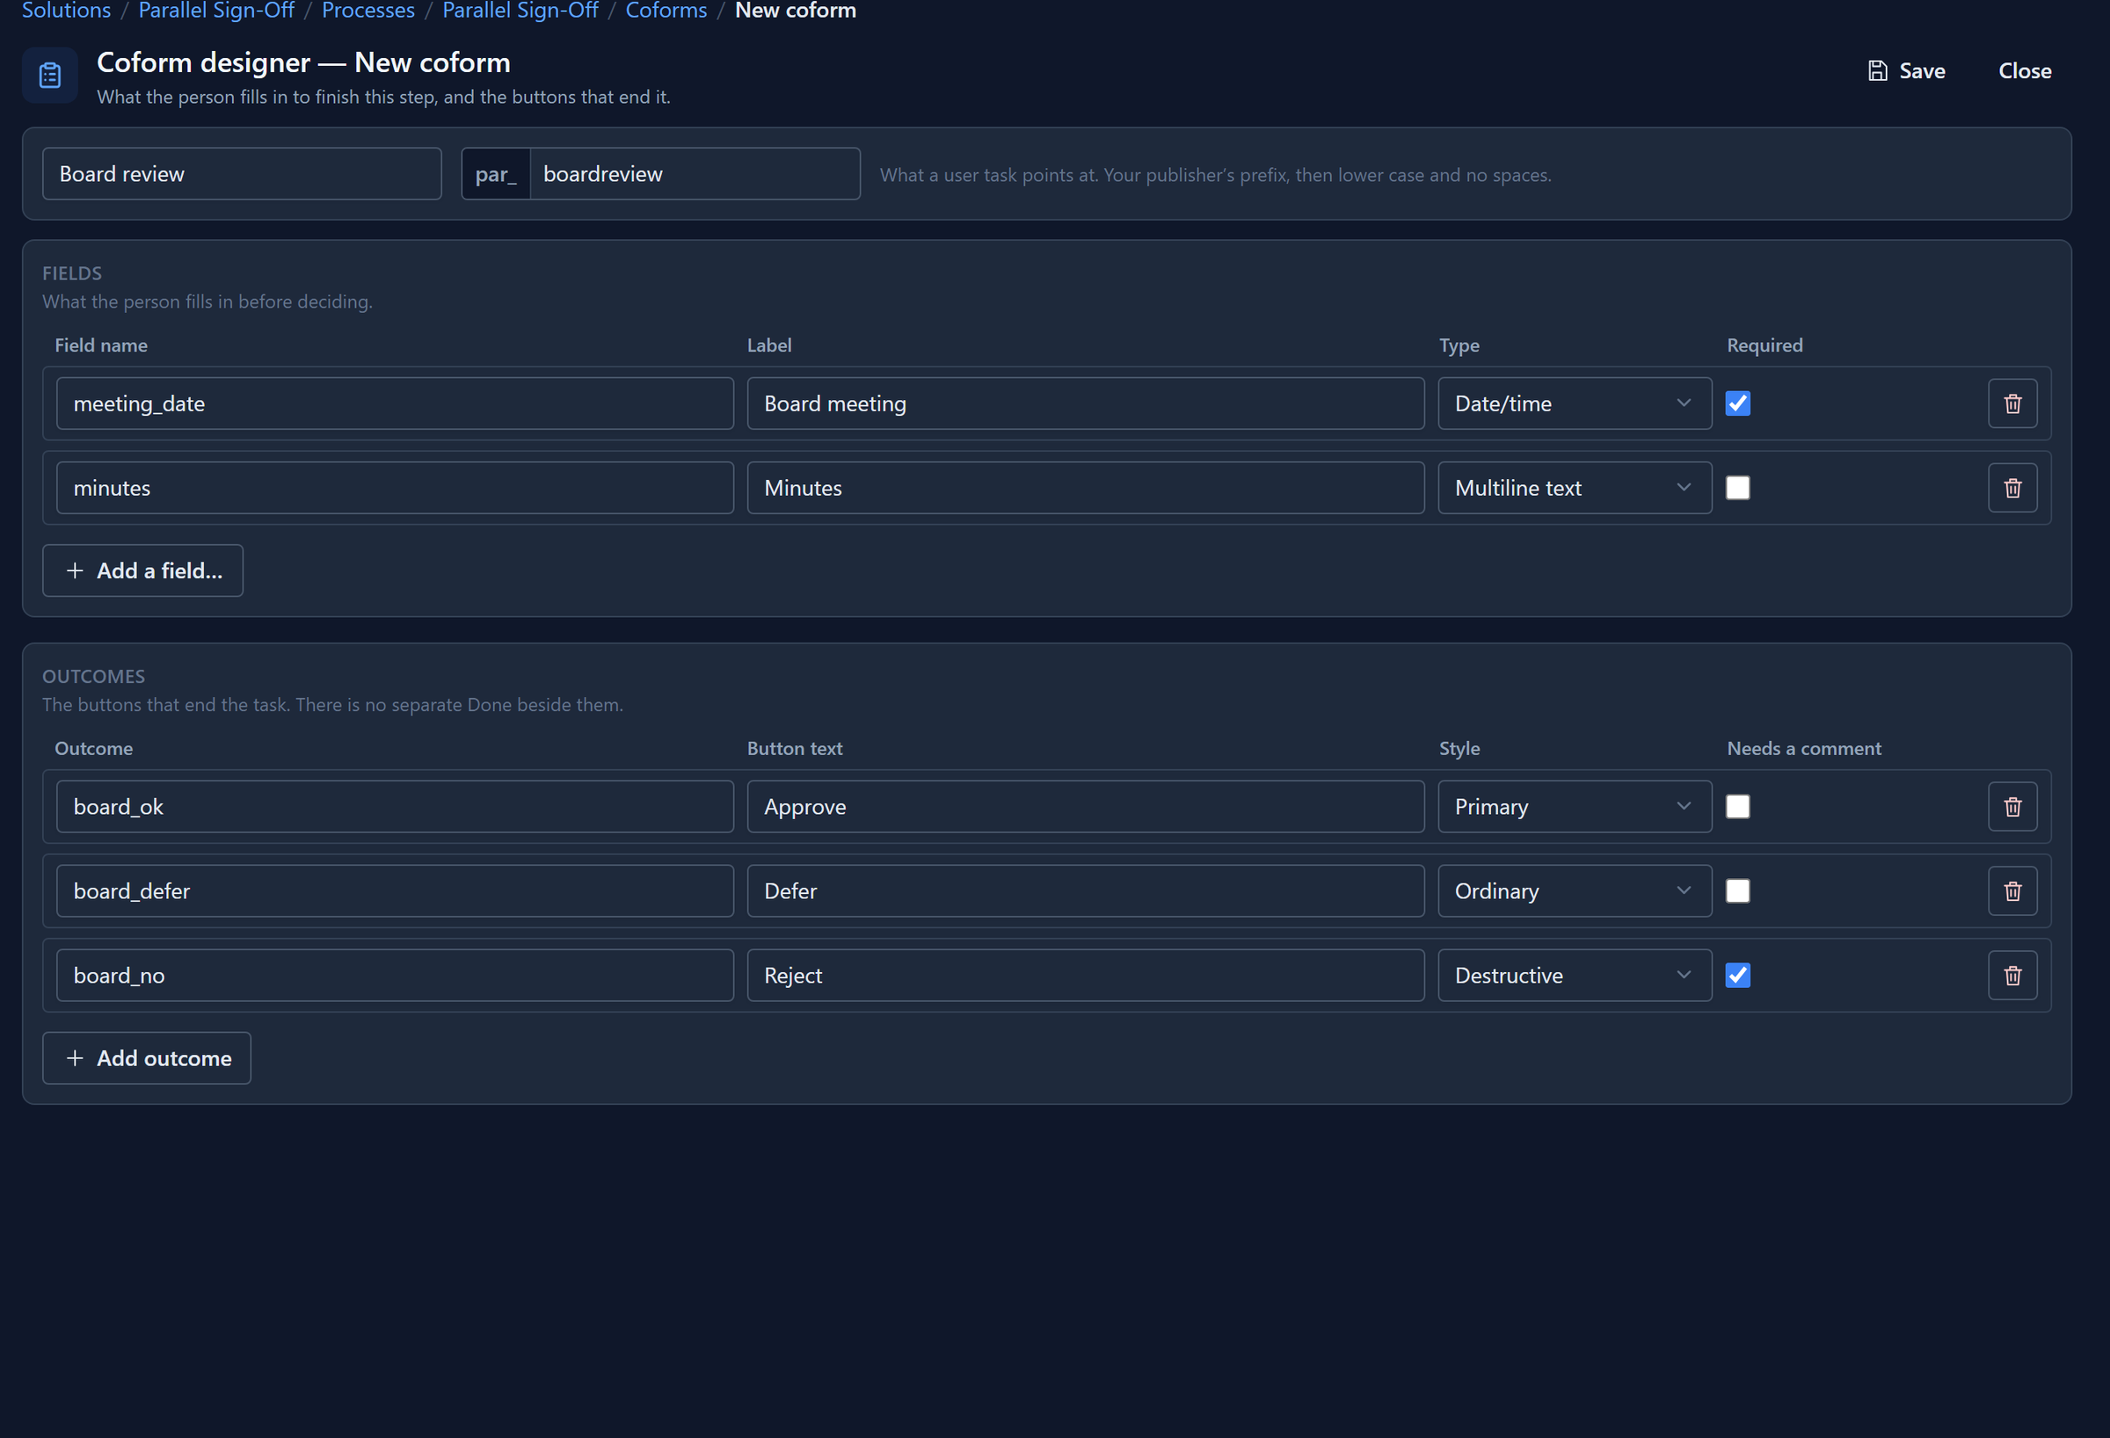Remove the board_ok outcome with trash icon
Image resolution: width=2110 pixels, height=1438 pixels.
coord(2012,806)
